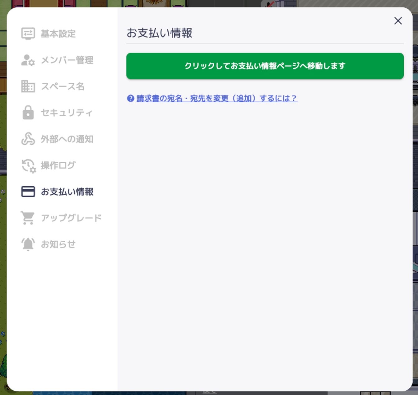
Task: Show the お知らせ notifications section
Action: (x=58, y=244)
